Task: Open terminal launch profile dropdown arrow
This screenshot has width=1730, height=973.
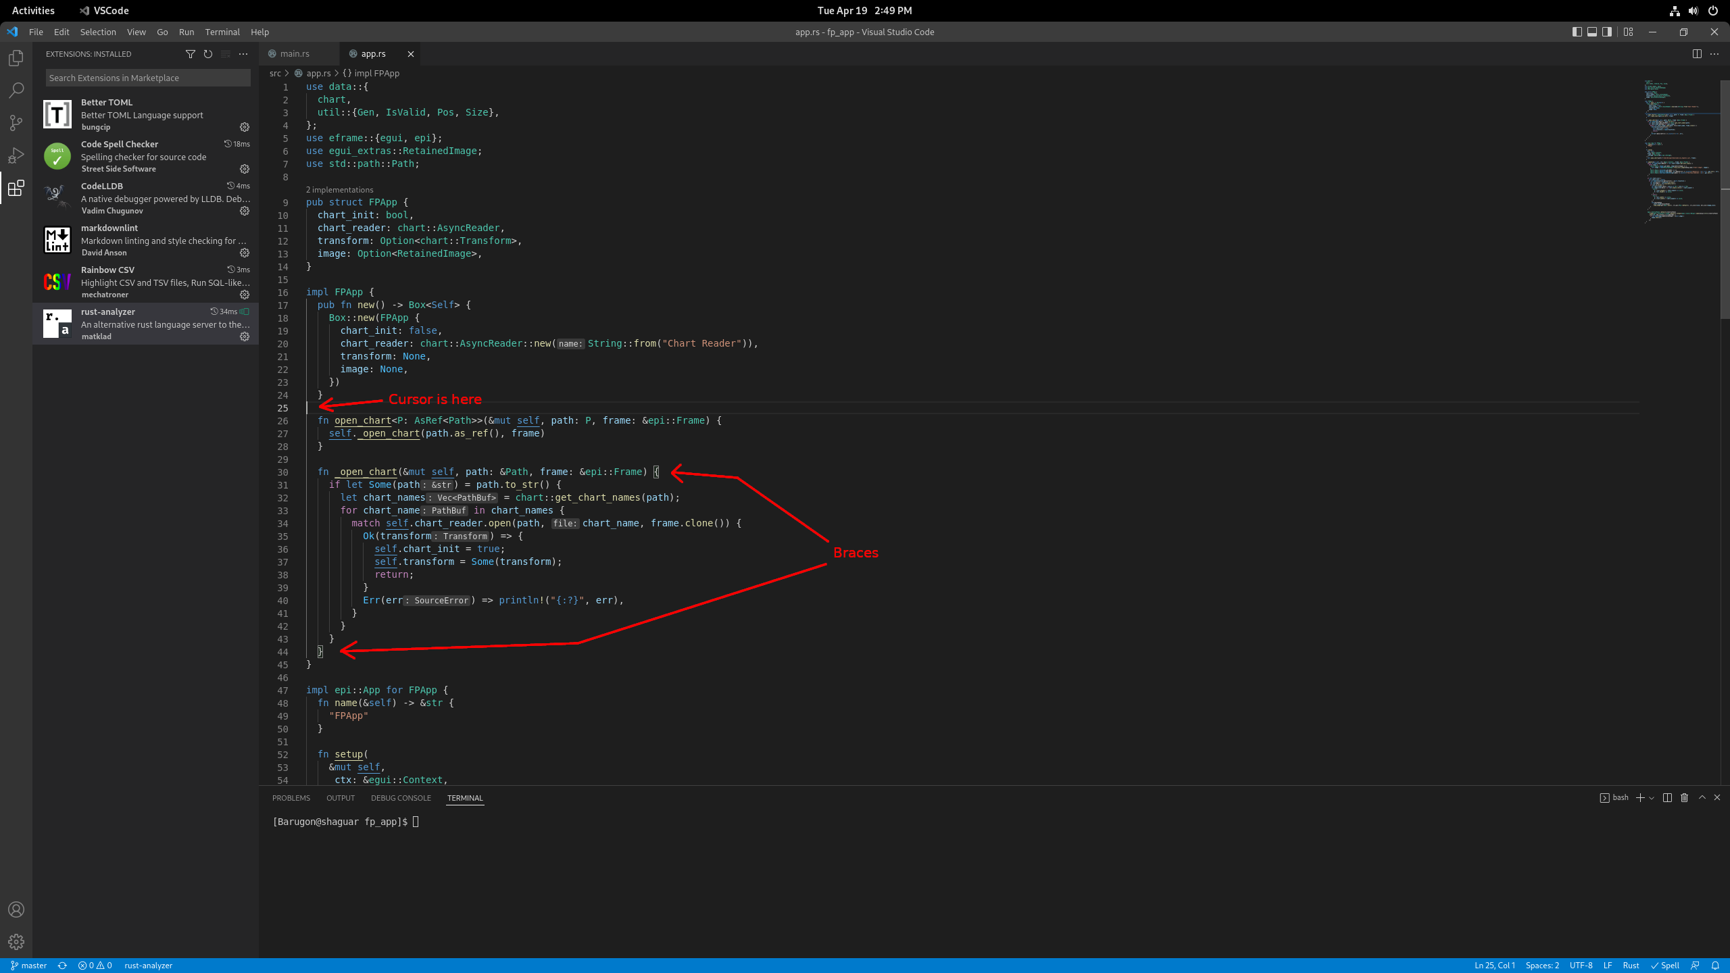Action: pos(1652,798)
